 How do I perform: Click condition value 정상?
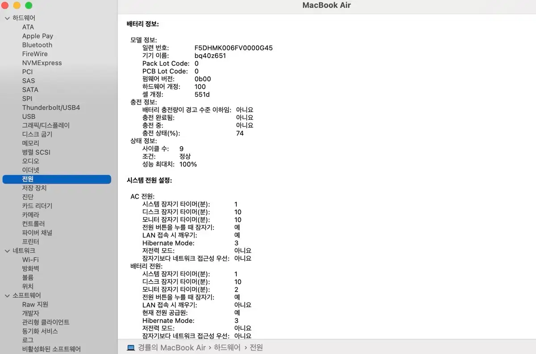click(185, 156)
